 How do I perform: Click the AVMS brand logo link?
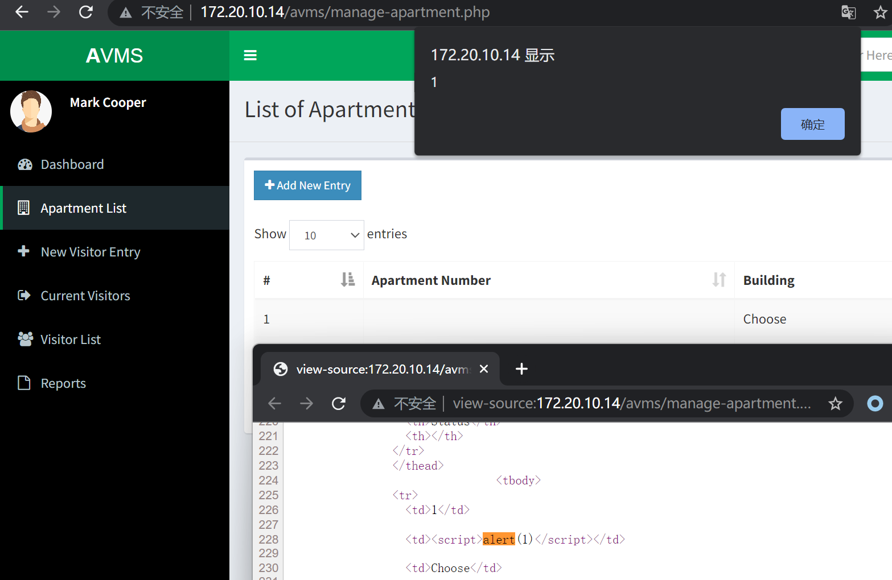click(114, 56)
